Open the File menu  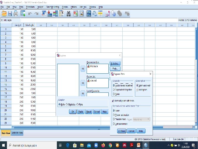click(x=2, y=7)
